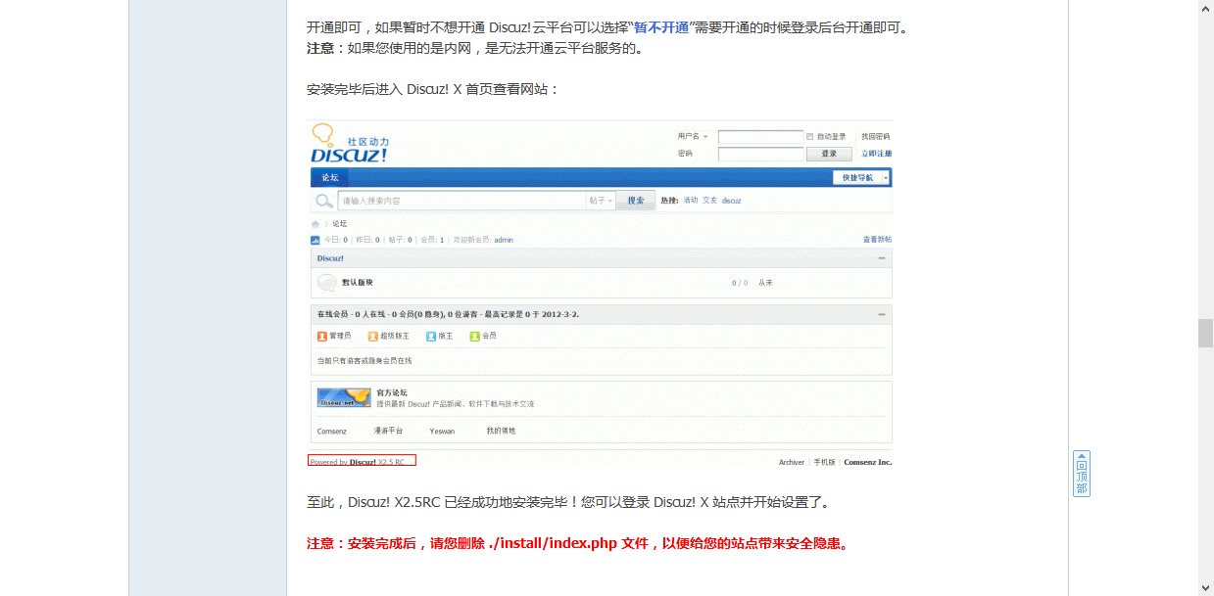Click the 登录 button

tap(829, 154)
